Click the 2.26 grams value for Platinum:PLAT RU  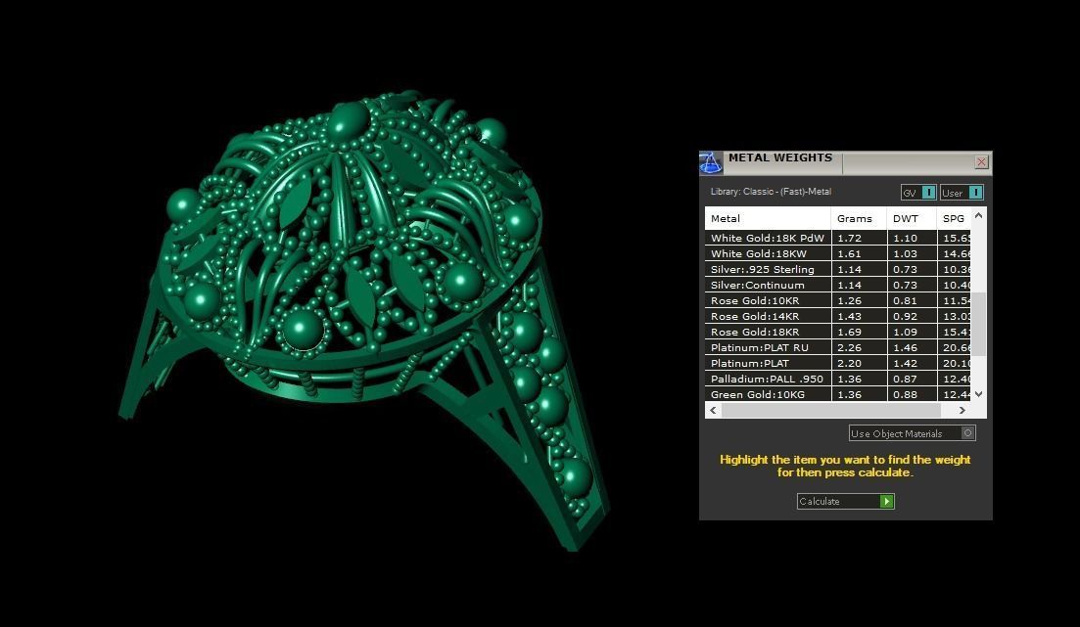click(x=849, y=347)
